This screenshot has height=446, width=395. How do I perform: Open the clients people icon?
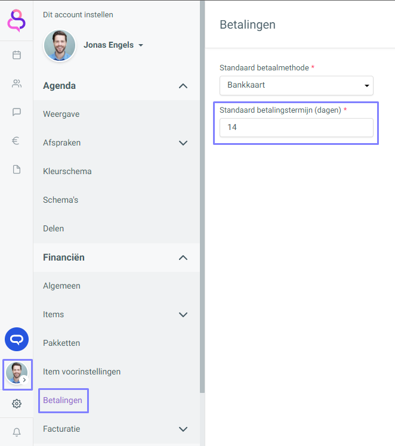click(x=17, y=83)
